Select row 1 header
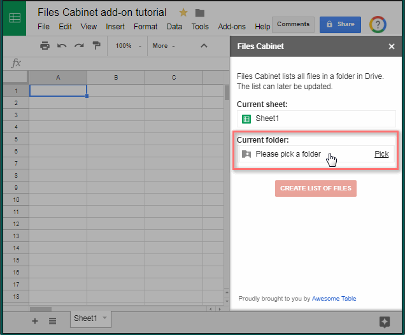 coord(16,91)
